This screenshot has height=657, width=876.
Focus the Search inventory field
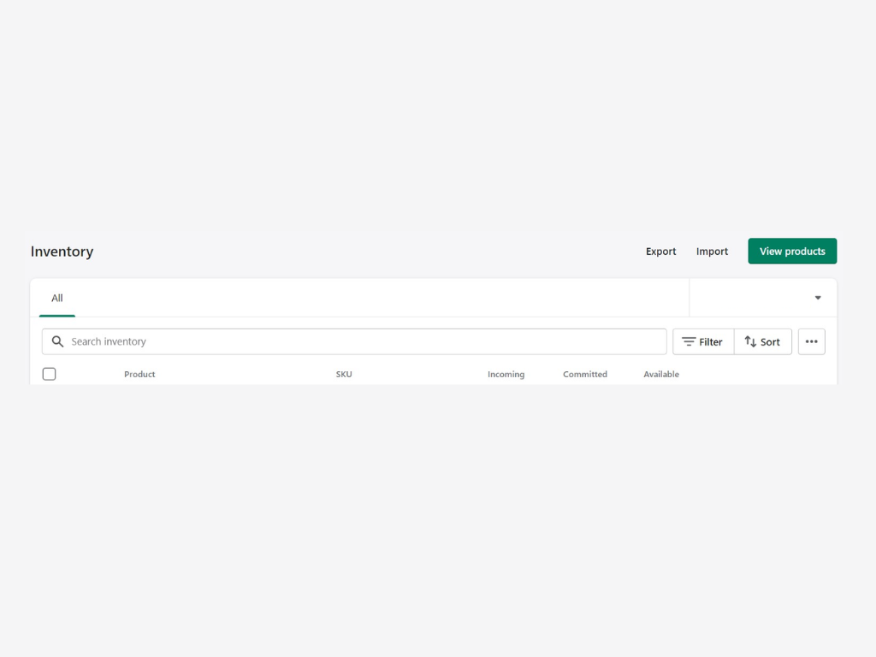tap(354, 341)
